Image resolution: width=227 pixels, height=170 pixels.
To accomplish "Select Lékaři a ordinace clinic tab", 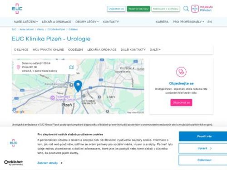I will coord(102,49).
